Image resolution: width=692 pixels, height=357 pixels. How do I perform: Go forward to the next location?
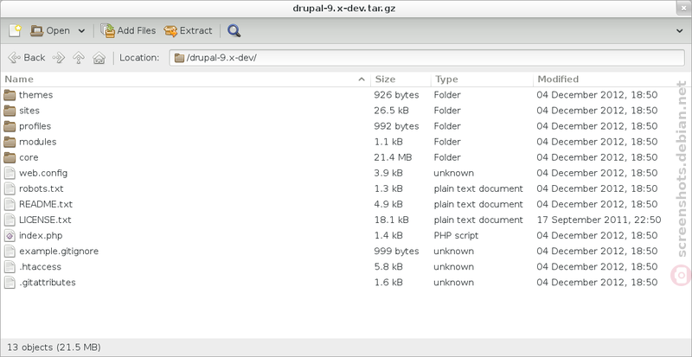59,57
